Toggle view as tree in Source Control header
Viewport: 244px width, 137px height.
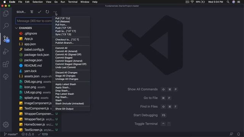[32, 12]
